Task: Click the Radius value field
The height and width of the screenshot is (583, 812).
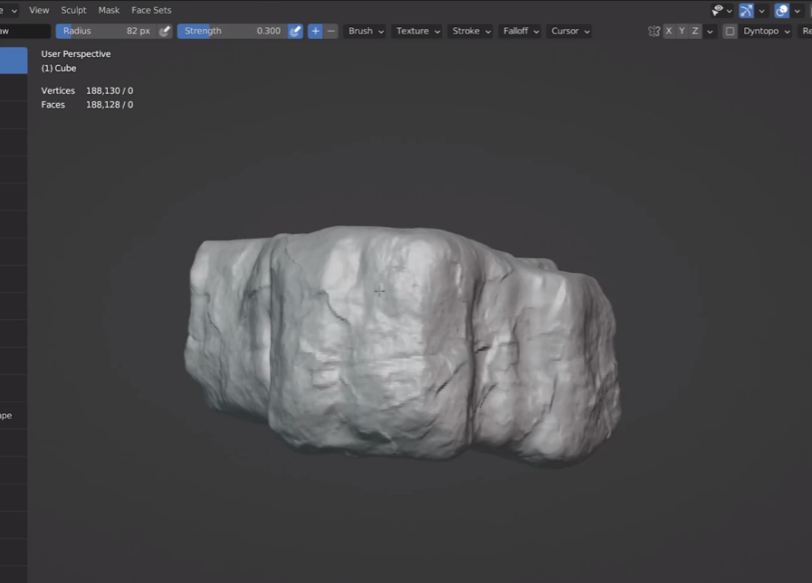Action: tap(107, 31)
